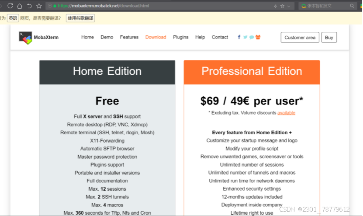363x216 pixels.
Task: Click the MobaXterm brand name text
Action: 46,37
